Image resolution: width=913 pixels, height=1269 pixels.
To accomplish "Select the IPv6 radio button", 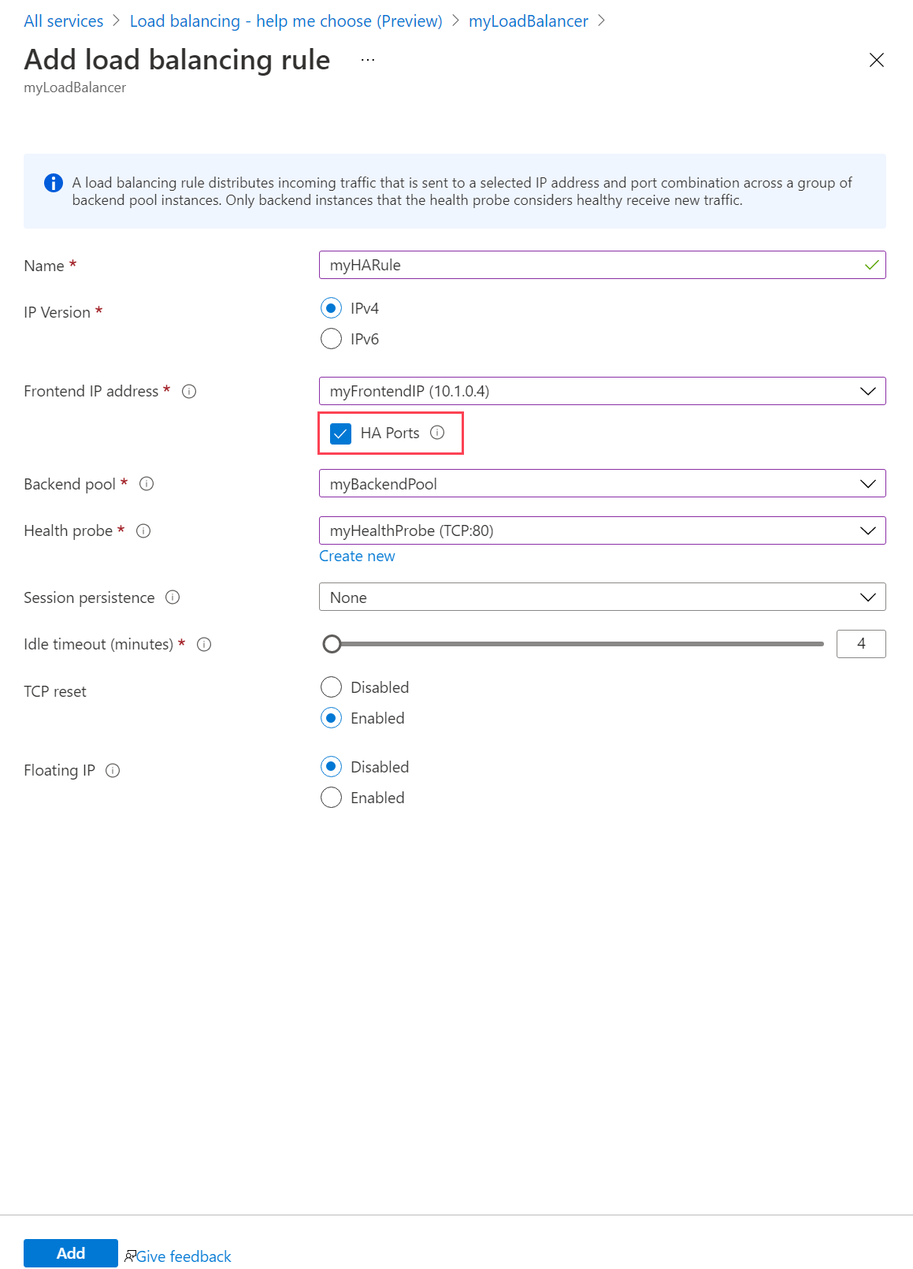I will point(332,339).
